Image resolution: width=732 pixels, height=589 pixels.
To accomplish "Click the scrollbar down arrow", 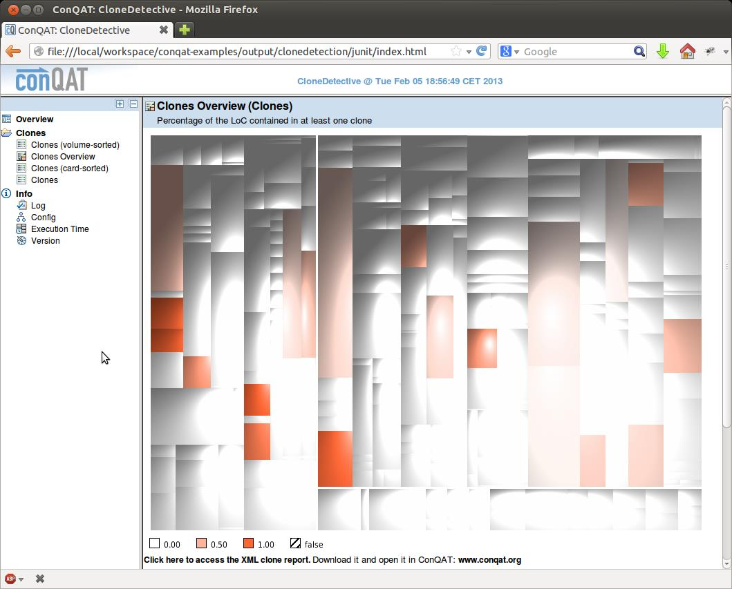I will [x=726, y=564].
